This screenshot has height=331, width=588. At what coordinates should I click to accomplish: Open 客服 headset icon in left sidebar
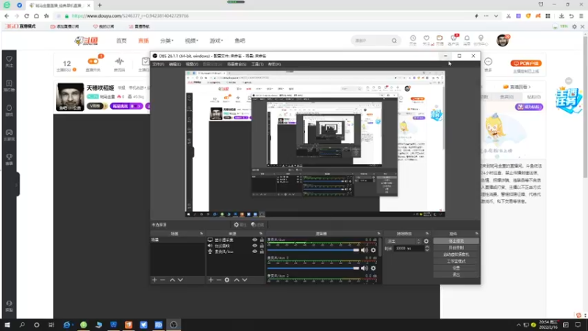point(9,305)
